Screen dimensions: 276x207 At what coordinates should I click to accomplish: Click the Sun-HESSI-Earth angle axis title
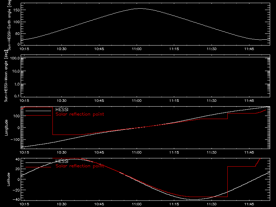click(x=9, y=25)
